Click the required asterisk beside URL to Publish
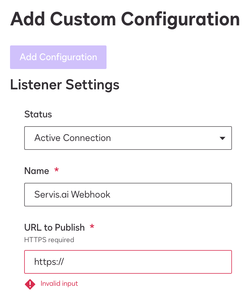Image resolution: width=252 pixels, height=302 pixels. click(92, 226)
